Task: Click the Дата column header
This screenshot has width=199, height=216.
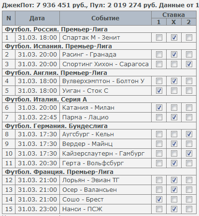Action: pos(37,18)
